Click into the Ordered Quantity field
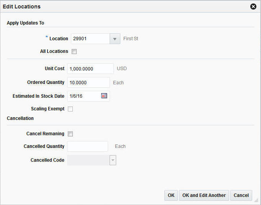This screenshot has width=261, height=205. coord(88,82)
